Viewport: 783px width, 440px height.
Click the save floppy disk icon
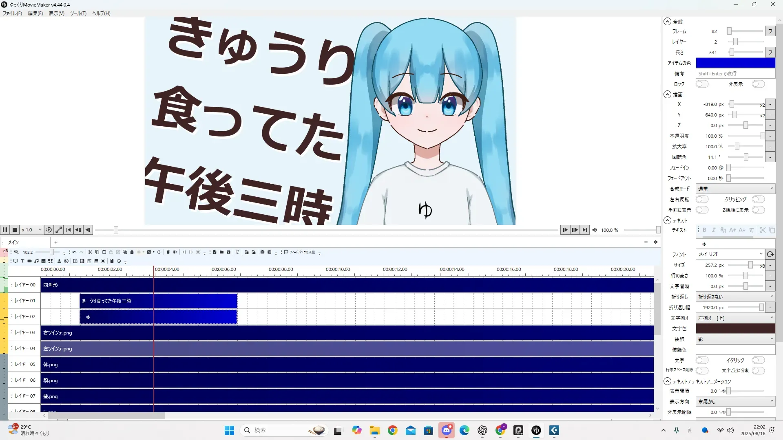click(x=228, y=252)
